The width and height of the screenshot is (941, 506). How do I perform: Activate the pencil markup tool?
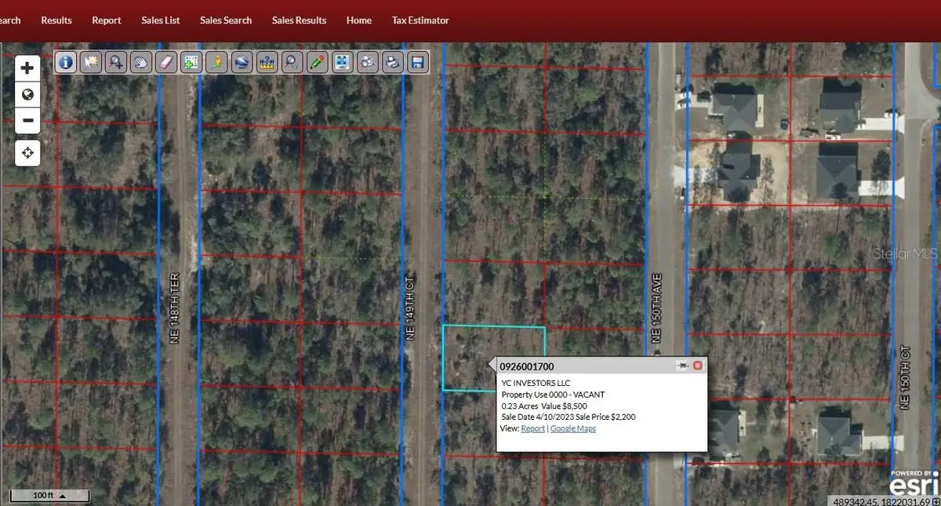click(317, 62)
